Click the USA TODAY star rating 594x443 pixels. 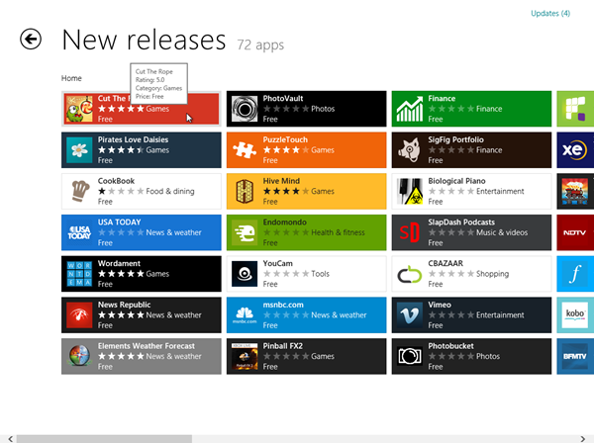121,232
